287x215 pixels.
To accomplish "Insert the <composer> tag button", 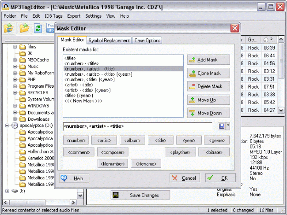I will pos(113,152).
